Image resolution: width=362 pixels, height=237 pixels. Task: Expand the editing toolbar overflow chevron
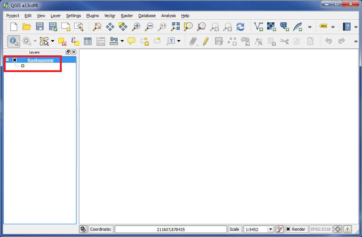point(356,42)
